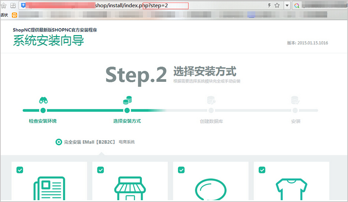Toggle the T-shirt module checkbox
The height and width of the screenshot is (202, 348).
click(262, 170)
